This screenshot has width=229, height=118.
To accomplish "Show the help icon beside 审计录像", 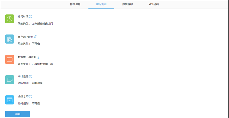I will click(31, 76).
